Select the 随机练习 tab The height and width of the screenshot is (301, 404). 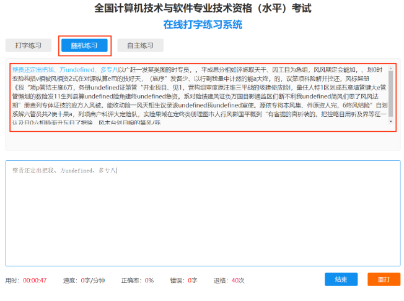pos(84,45)
